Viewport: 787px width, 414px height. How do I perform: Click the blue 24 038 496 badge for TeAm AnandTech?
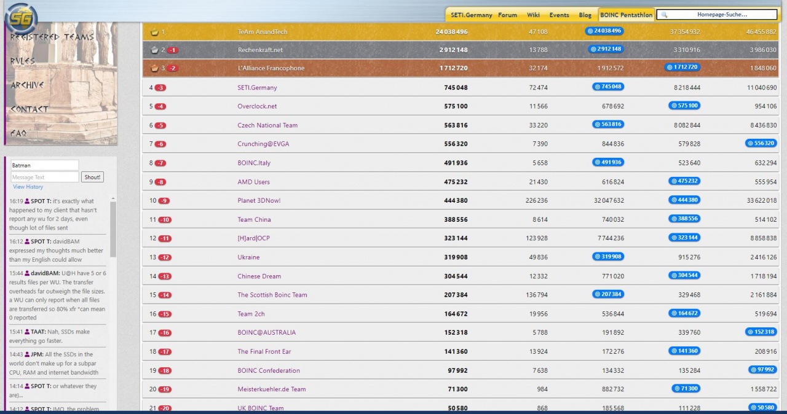[x=604, y=31]
